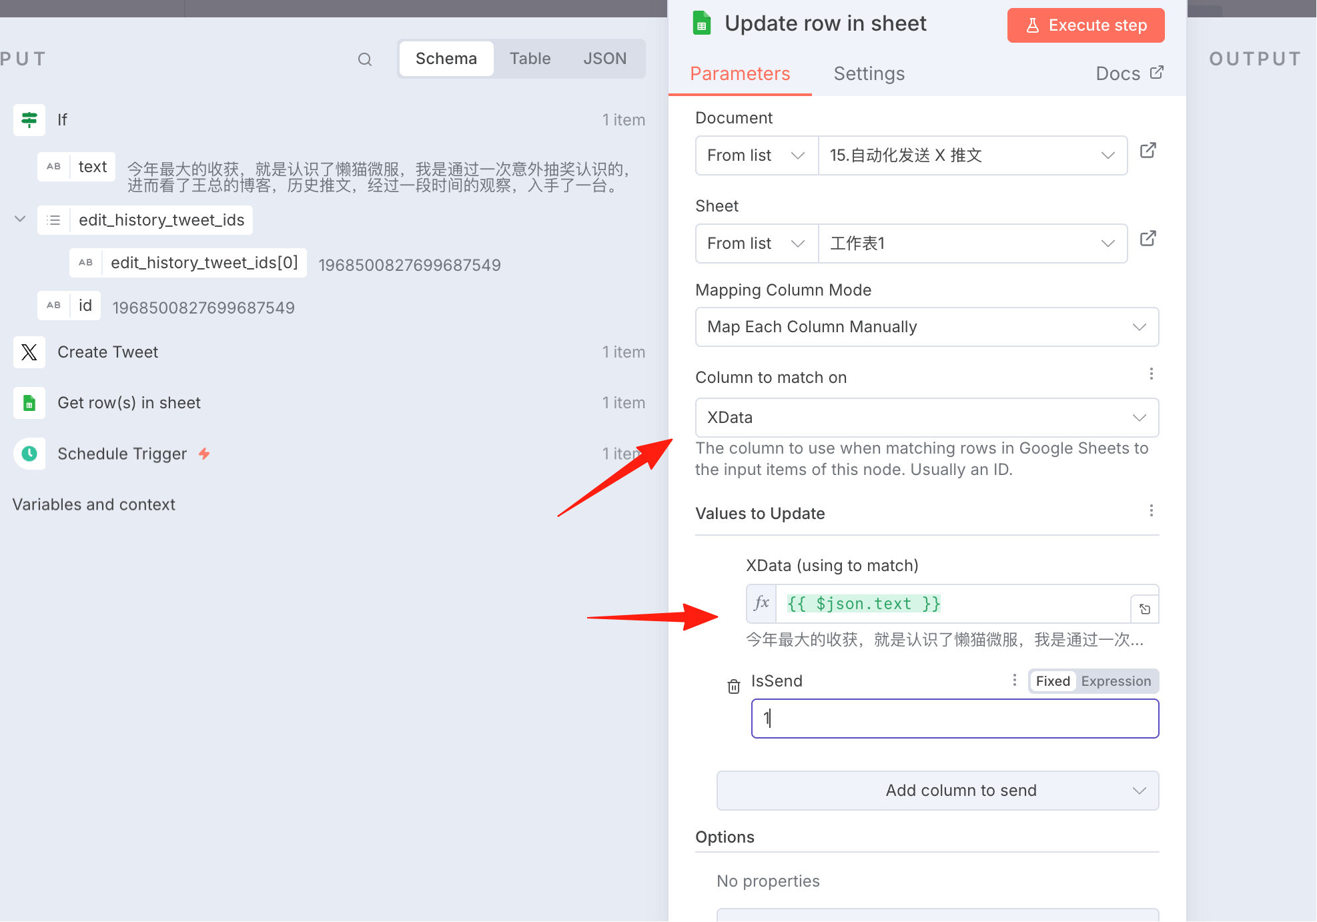Click the id schema field pill
This screenshot has height=922, width=1317.
(x=69, y=306)
